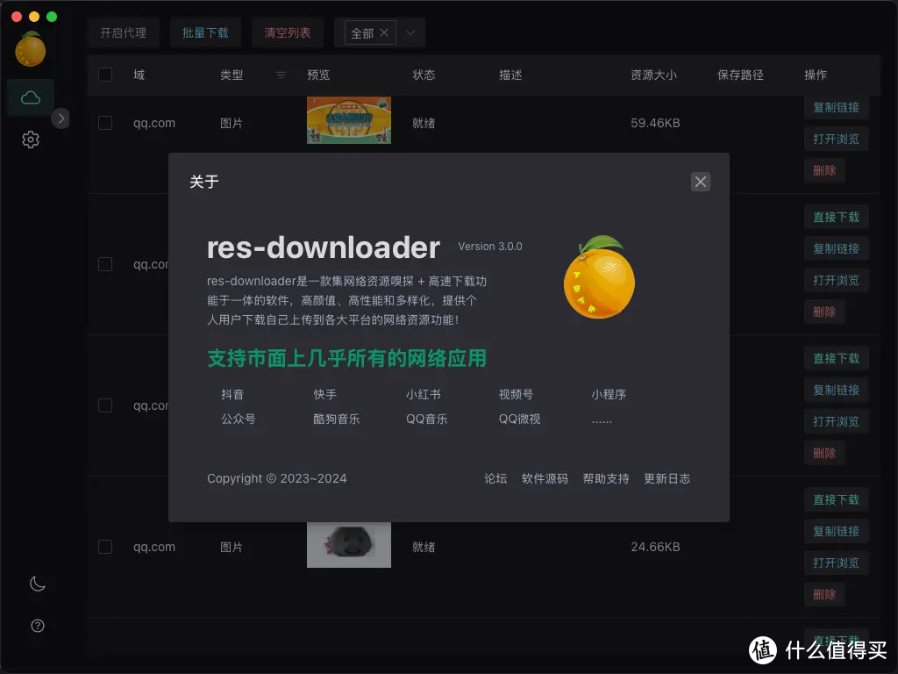Click the 酷狗音乐 platform label
Viewport: 898px width, 674px height.
click(x=336, y=419)
